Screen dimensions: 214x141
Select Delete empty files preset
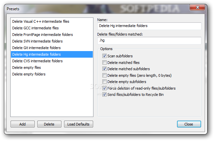click(52, 68)
